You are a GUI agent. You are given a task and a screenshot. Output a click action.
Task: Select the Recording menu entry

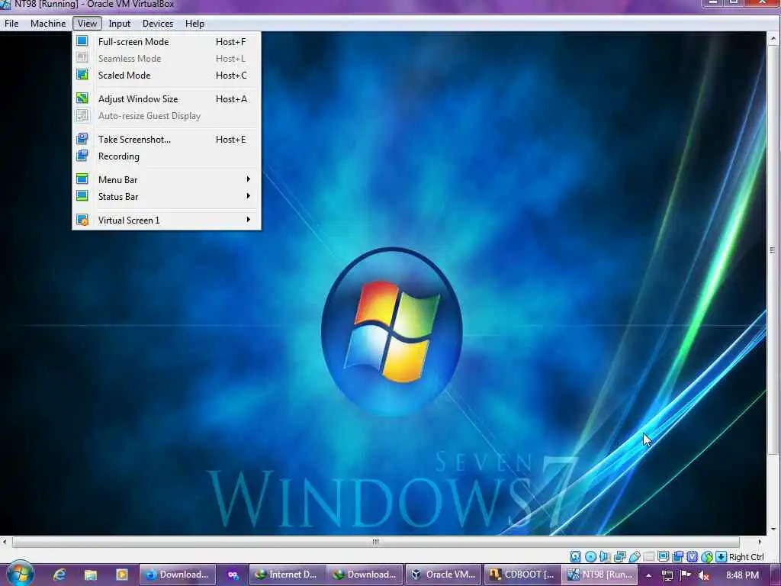166,156
